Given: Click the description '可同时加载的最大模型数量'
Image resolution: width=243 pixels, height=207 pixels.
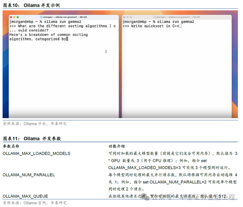Looking at the screenshot, I should (133, 153).
